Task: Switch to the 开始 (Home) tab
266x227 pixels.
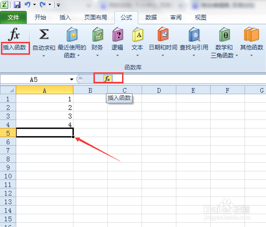Action: point(41,18)
